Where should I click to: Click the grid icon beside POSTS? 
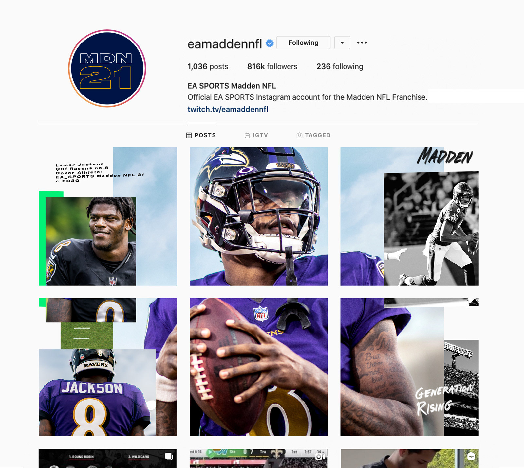point(189,135)
